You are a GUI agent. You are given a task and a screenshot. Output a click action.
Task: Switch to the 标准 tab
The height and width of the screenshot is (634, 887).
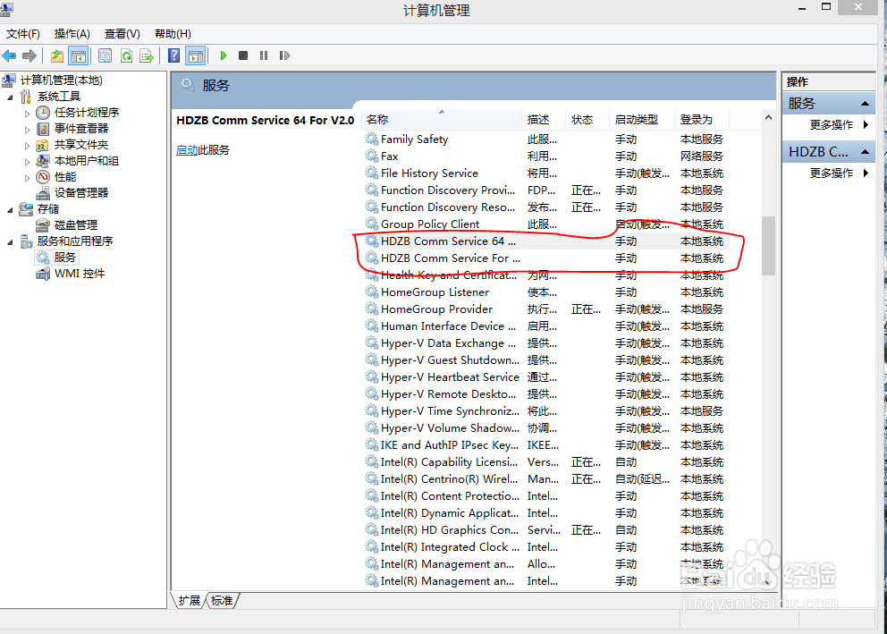tap(222, 601)
